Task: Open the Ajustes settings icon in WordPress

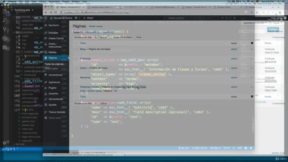Action: (x=45, y=105)
